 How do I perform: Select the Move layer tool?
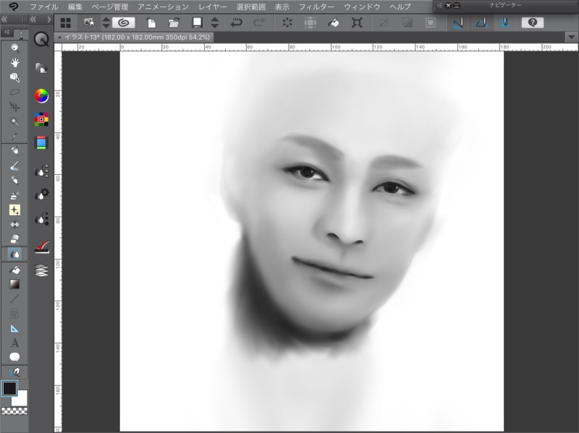click(x=14, y=106)
